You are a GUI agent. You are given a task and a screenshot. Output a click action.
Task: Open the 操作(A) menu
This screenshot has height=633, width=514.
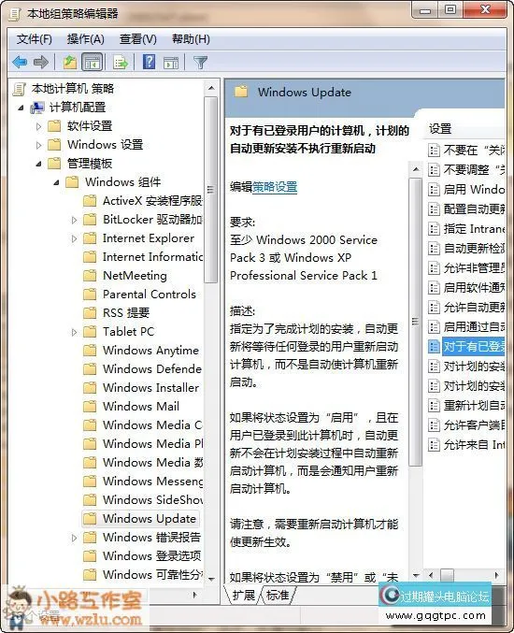pos(85,39)
